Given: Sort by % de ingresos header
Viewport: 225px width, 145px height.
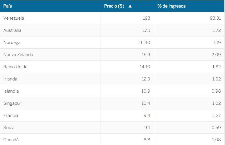Looking at the screenshot, I should [171, 6].
